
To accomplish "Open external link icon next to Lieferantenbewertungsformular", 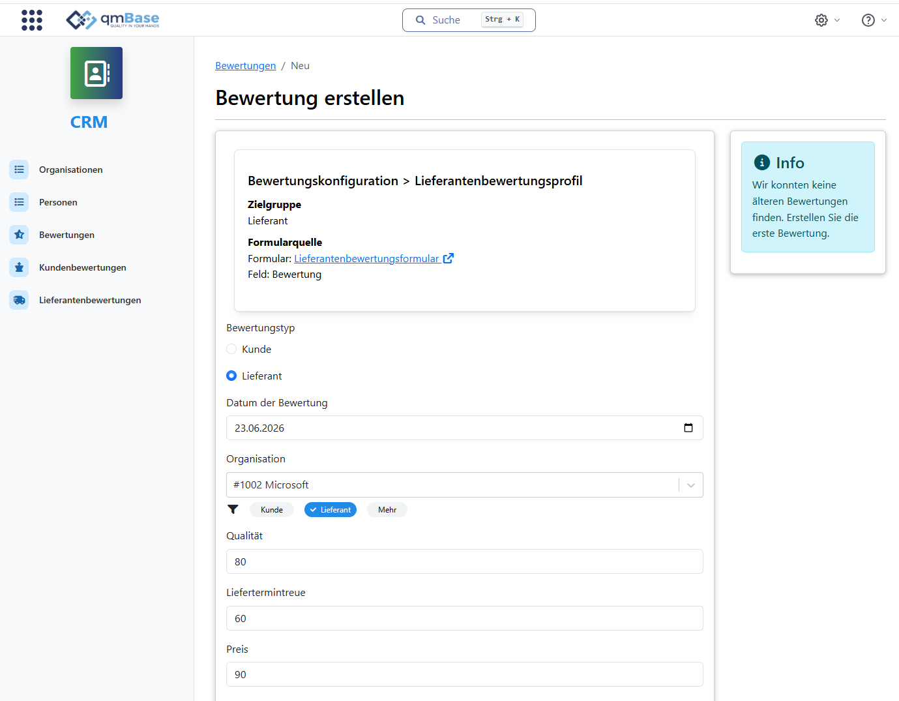I will 449,258.
